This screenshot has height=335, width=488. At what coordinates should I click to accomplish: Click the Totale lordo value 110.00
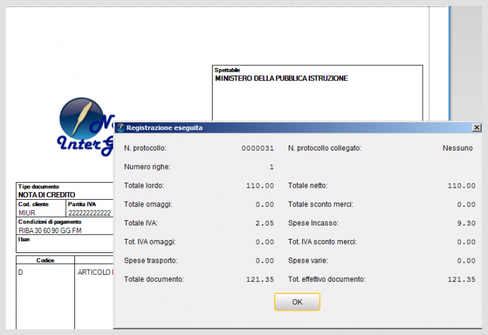[260, 186]
